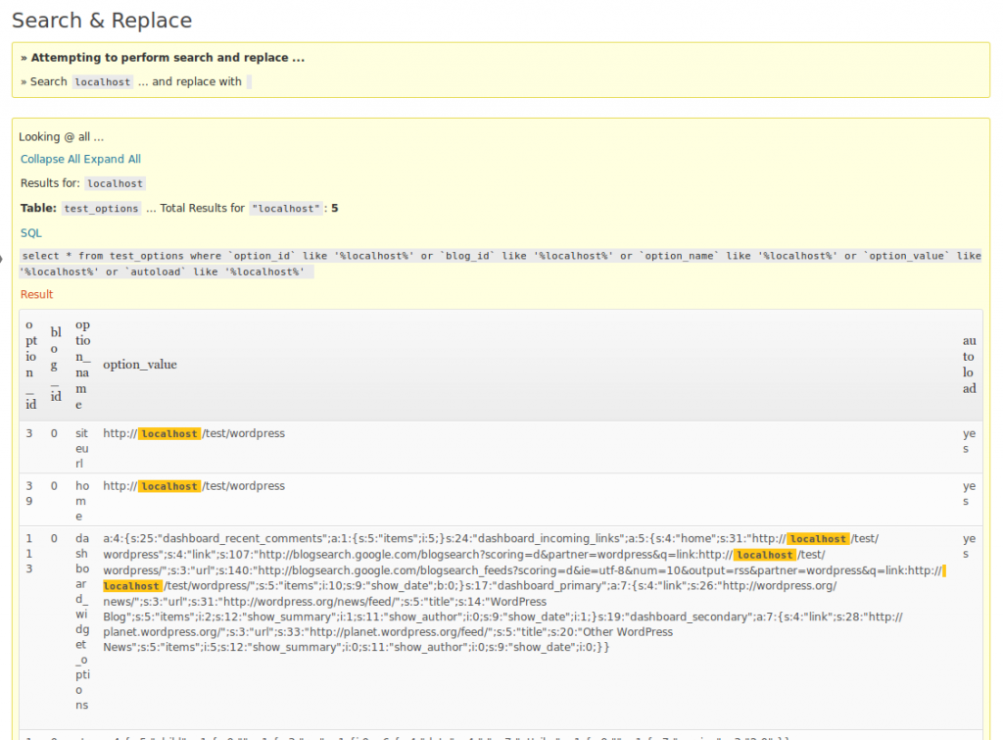Click the option_name column header

pos(82,365)
